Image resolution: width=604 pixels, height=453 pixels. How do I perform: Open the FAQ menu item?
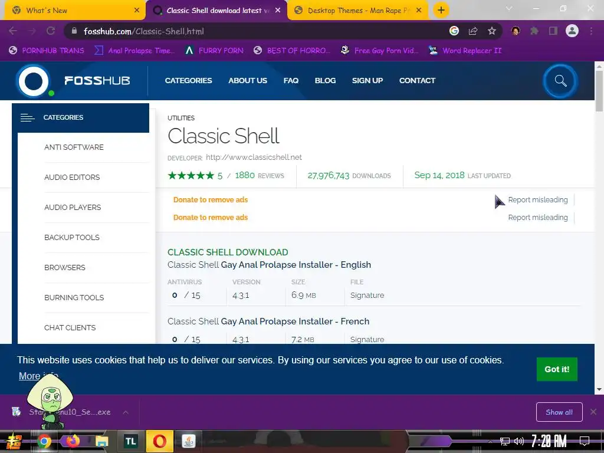(x=291, y=80)
